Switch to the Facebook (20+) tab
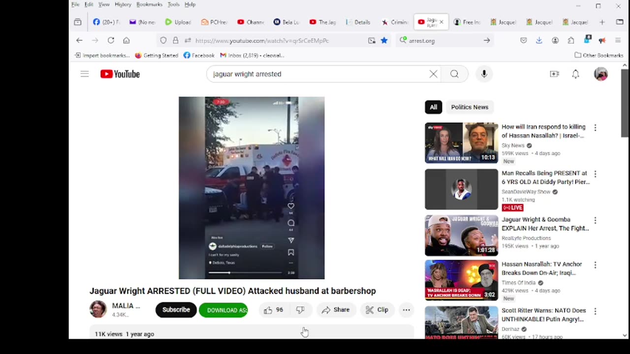This screenshot has width=630, height=354. point(106,22)
